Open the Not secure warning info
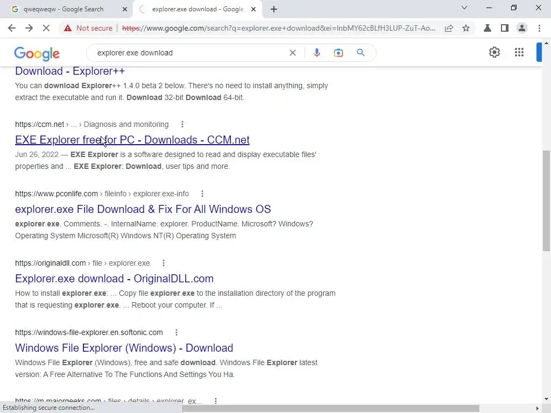The width and height of the screenshot is (551, 413). [x=88, y=28]
